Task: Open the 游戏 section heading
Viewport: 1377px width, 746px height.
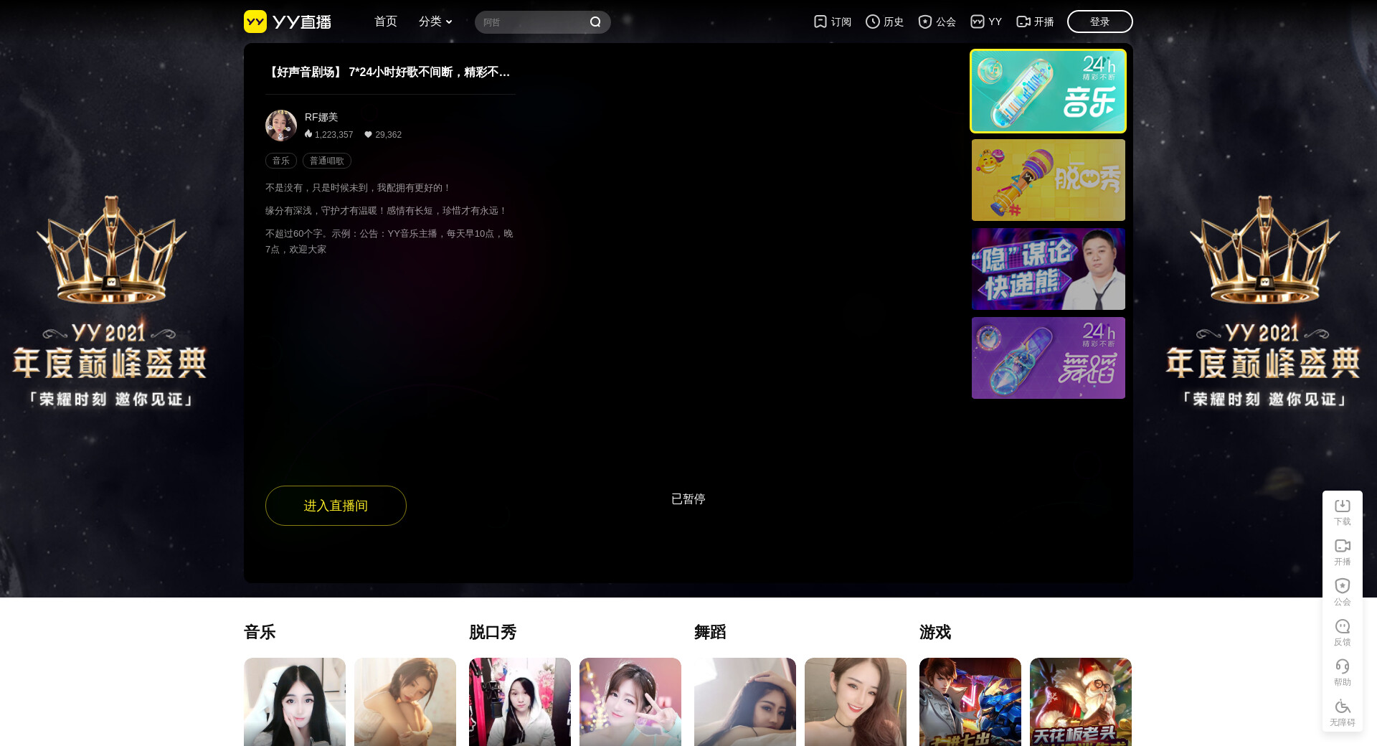Action: coord(935,632)
